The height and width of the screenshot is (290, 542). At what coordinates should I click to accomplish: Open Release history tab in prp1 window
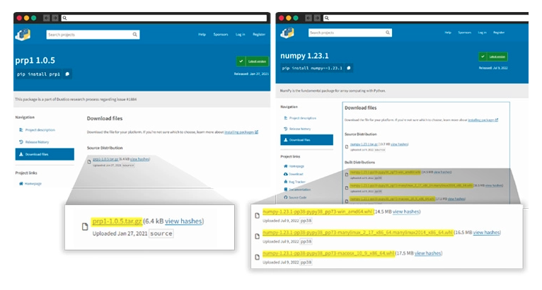click(x=37, y=142)
